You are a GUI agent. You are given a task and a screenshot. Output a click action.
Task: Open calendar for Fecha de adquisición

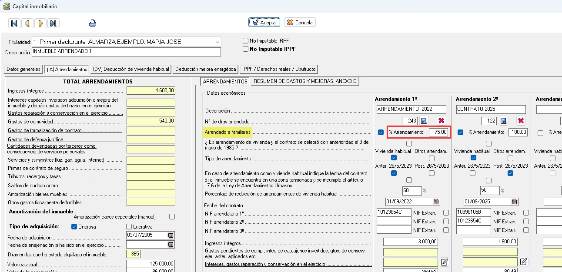(x=171, y=235)
